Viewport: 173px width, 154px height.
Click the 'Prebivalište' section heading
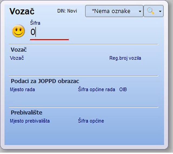[26, 113]
